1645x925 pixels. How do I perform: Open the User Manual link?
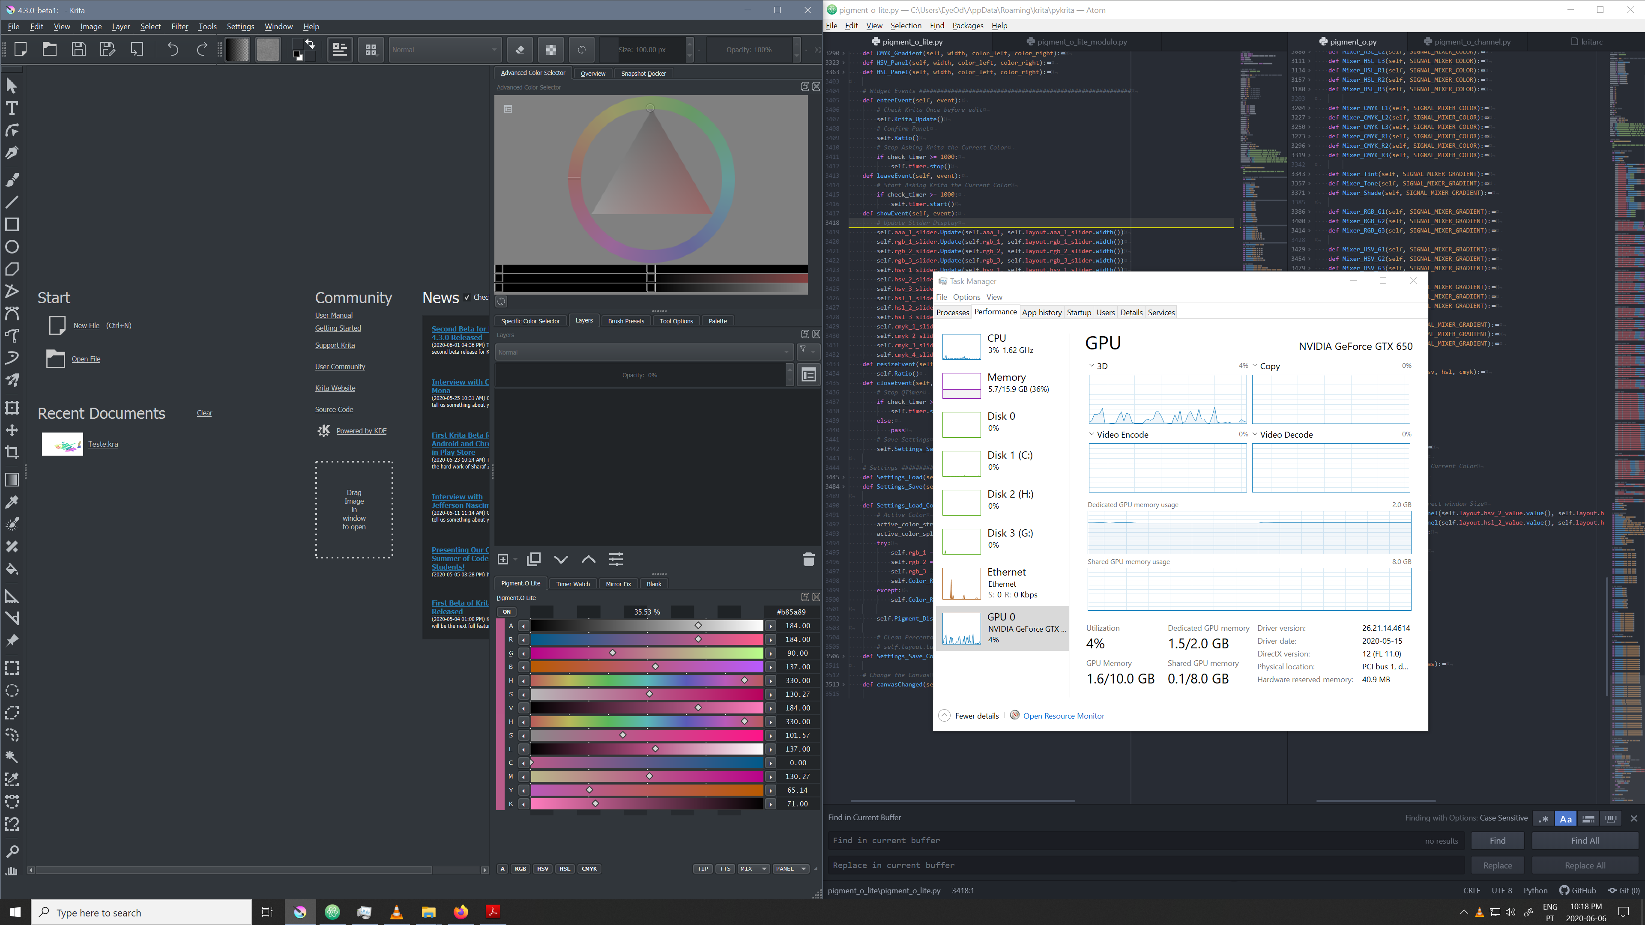[x=333, y=315]
